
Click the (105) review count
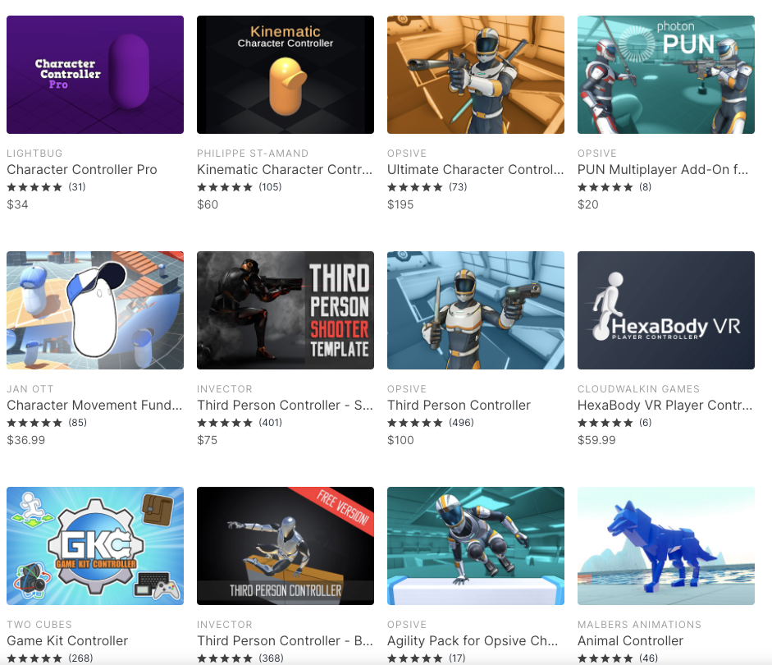[x=270, y=187]
